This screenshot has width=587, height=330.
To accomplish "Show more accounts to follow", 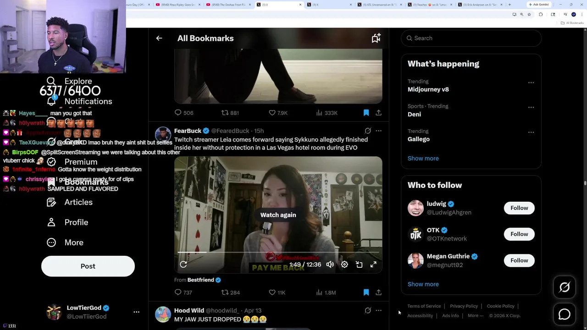I will 423,284.
